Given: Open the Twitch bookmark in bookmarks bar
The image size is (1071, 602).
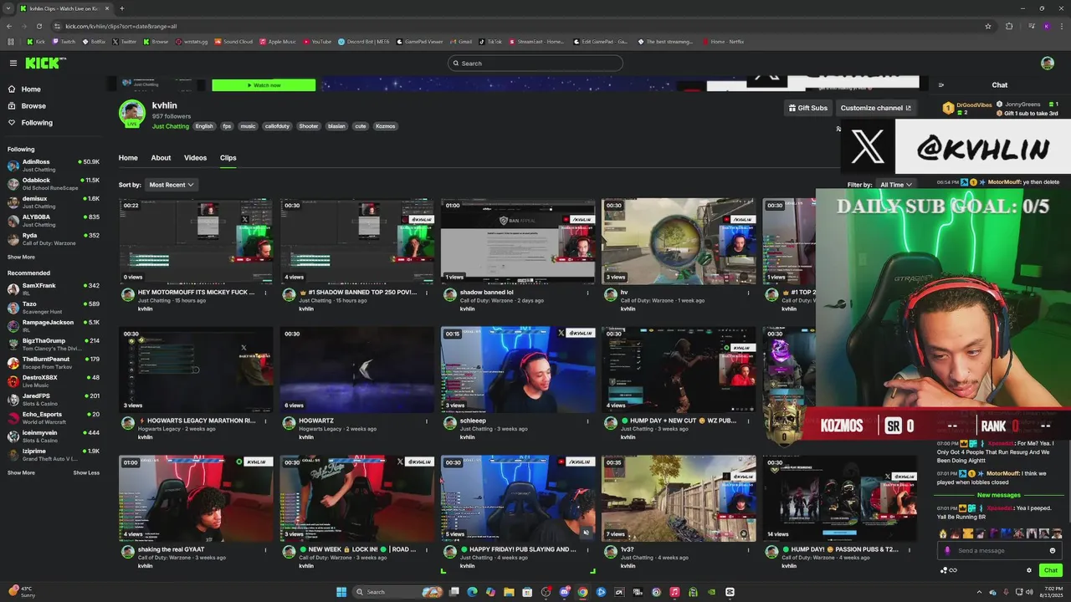Looking at the screenshot, I should tap(63, 41).
